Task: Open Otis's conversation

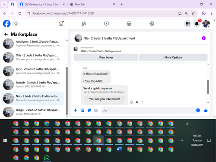Action: 33,57
